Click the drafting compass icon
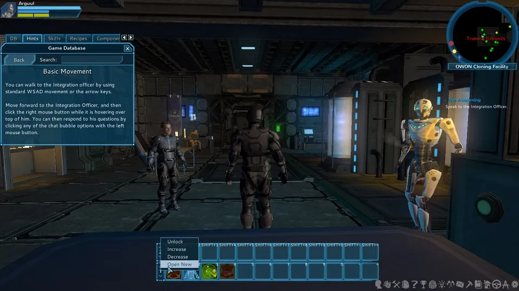This screenshot has width=519, height=291. [505, 284]
